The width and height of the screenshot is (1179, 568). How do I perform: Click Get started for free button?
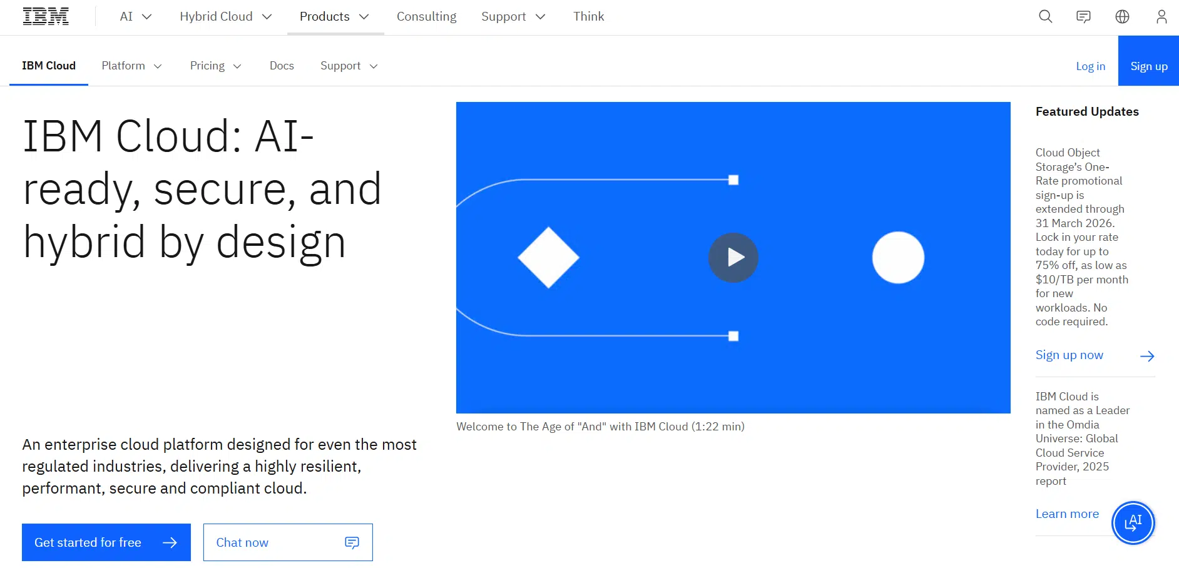(106, 542)
